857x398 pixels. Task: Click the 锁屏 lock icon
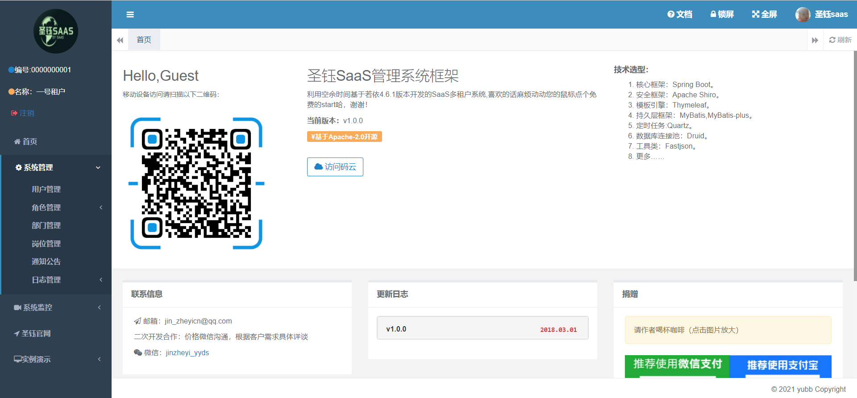(713, 14)
